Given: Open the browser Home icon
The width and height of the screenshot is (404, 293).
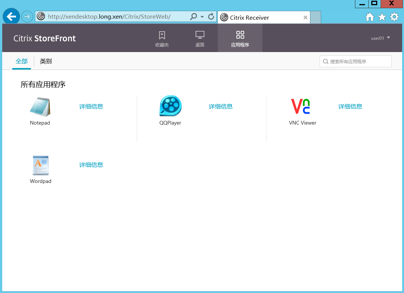Looking at the screenshot, I should click(370, 17).
